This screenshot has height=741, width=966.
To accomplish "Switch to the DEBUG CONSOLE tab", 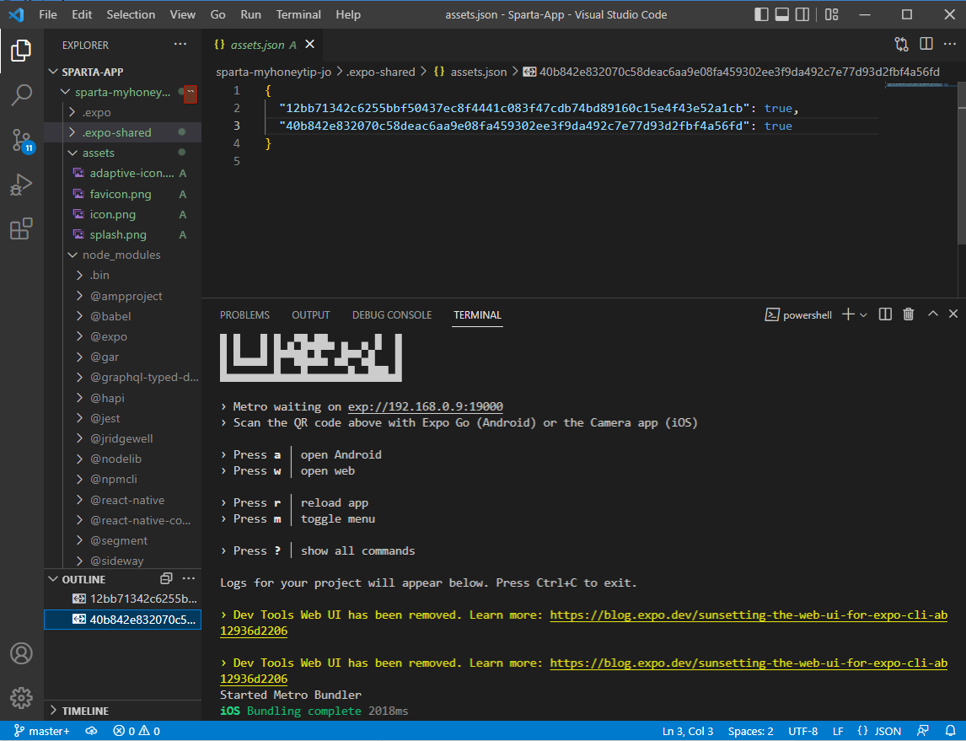I will (392, 314).
